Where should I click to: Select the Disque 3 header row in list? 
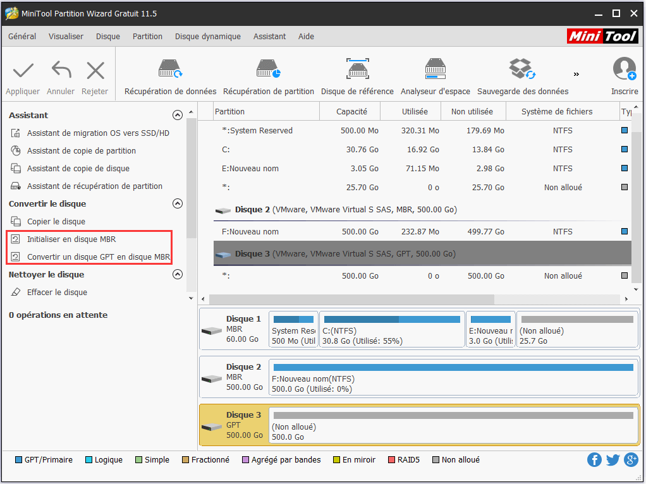click(422, 254)
